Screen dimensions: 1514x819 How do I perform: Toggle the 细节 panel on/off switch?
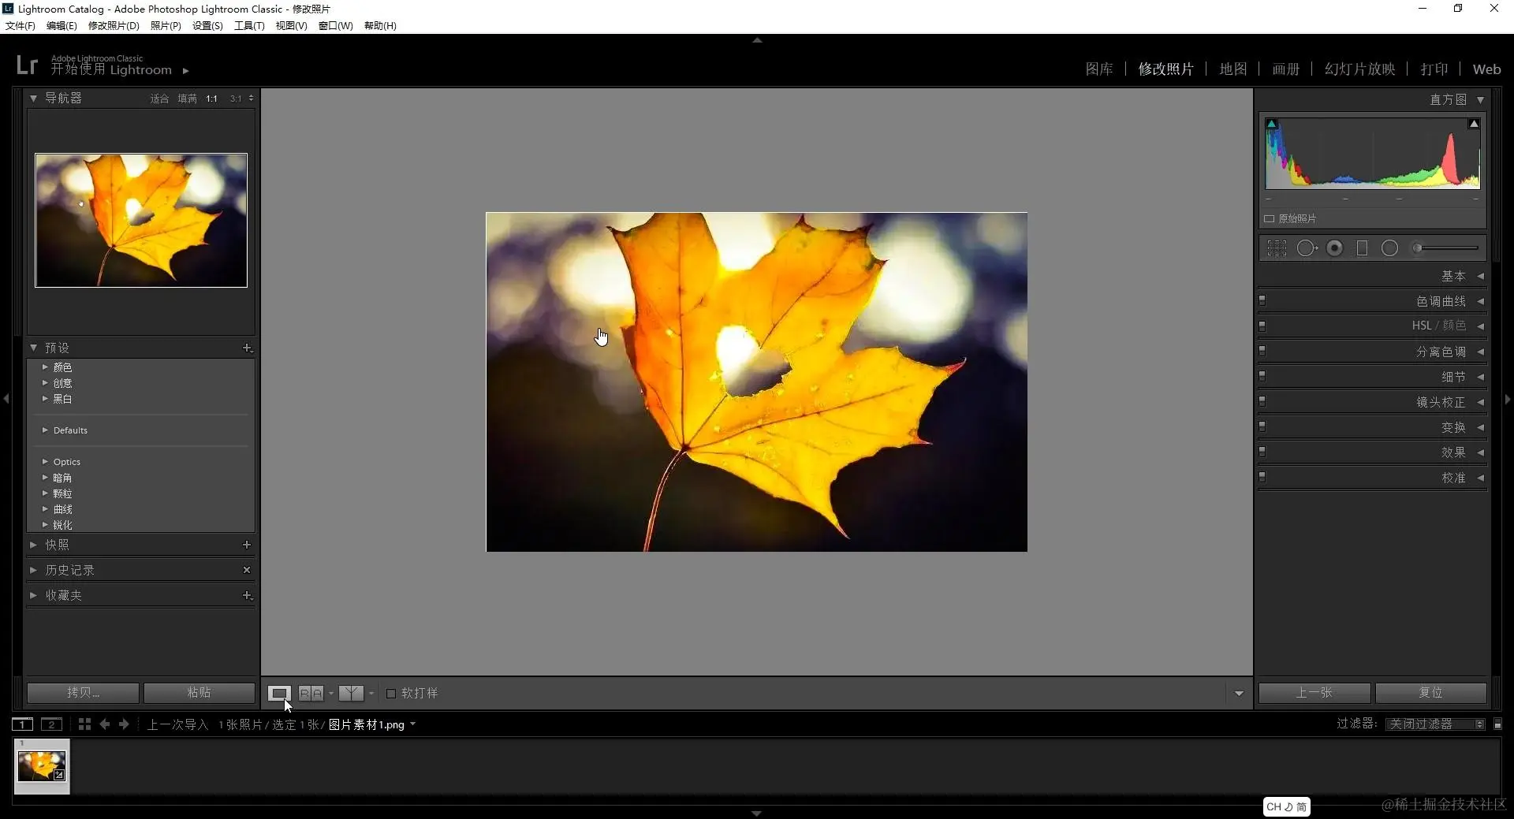[x=1262, y=376]
